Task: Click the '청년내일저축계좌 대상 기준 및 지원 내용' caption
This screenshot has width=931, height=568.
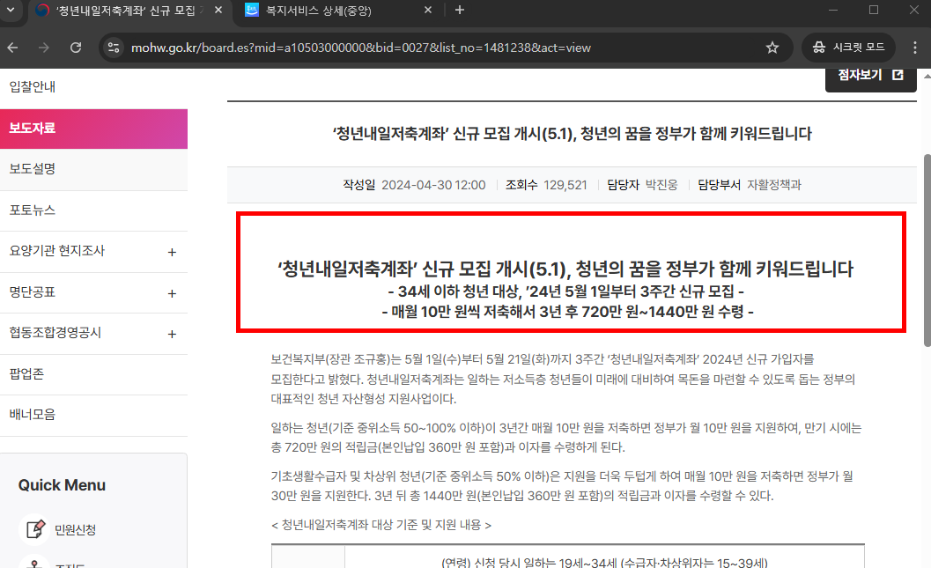Action: pos(381,525)
